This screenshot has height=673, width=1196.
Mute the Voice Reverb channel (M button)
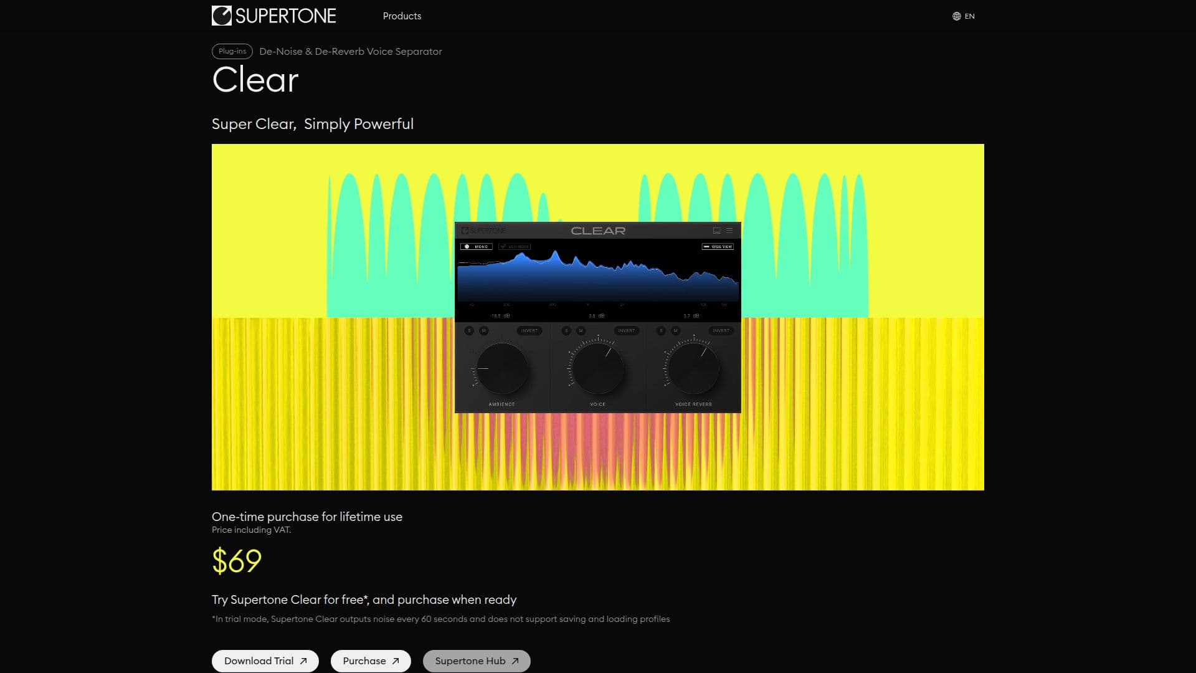[676, 331]
